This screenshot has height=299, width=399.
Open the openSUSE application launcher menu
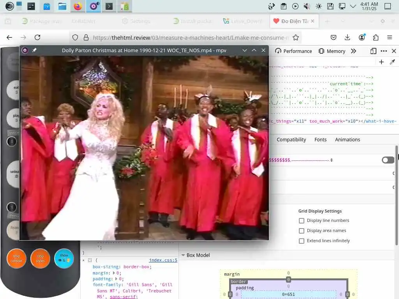click(x=9, y=6)
